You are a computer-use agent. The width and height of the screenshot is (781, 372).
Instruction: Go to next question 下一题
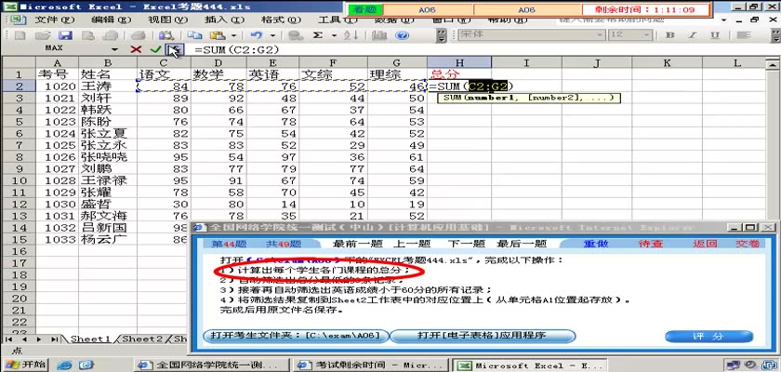(x=466, y=244)
